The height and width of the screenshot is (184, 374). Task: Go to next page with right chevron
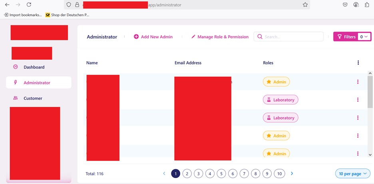(292, 174)
